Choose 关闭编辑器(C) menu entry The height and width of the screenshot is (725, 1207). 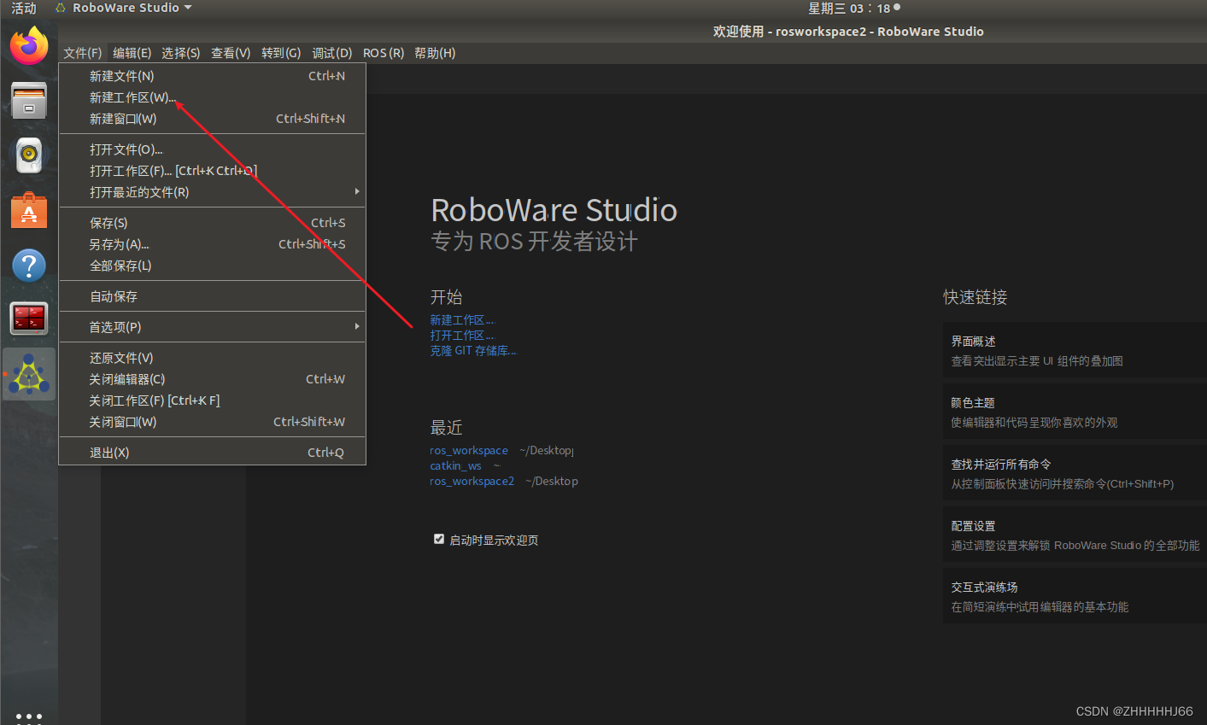(212, 379)
